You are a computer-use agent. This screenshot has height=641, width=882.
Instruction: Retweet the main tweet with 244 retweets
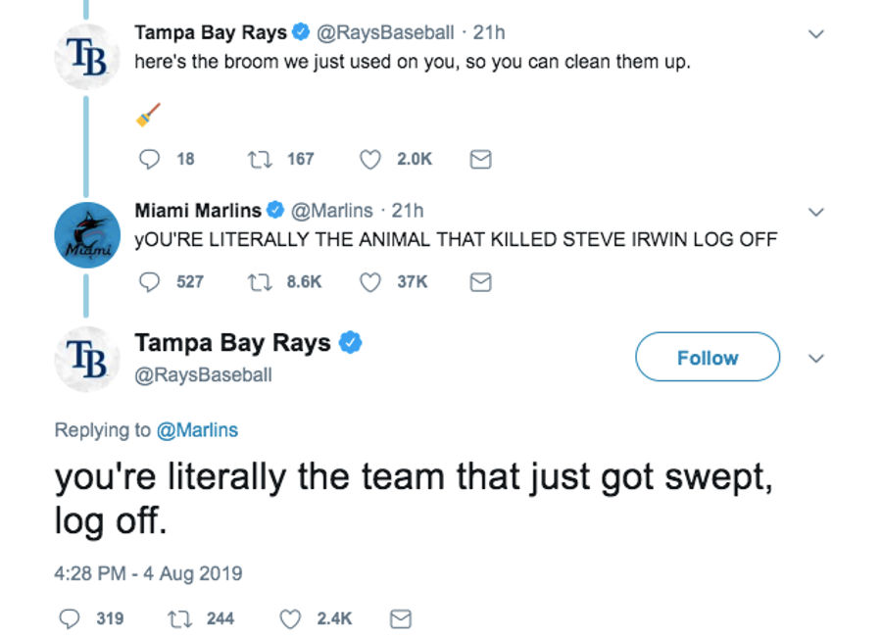180,619
